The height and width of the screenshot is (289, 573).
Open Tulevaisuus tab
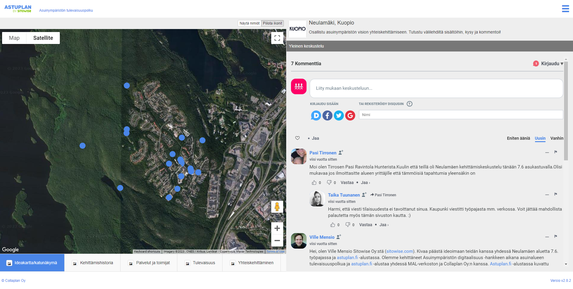click(200, 263)
